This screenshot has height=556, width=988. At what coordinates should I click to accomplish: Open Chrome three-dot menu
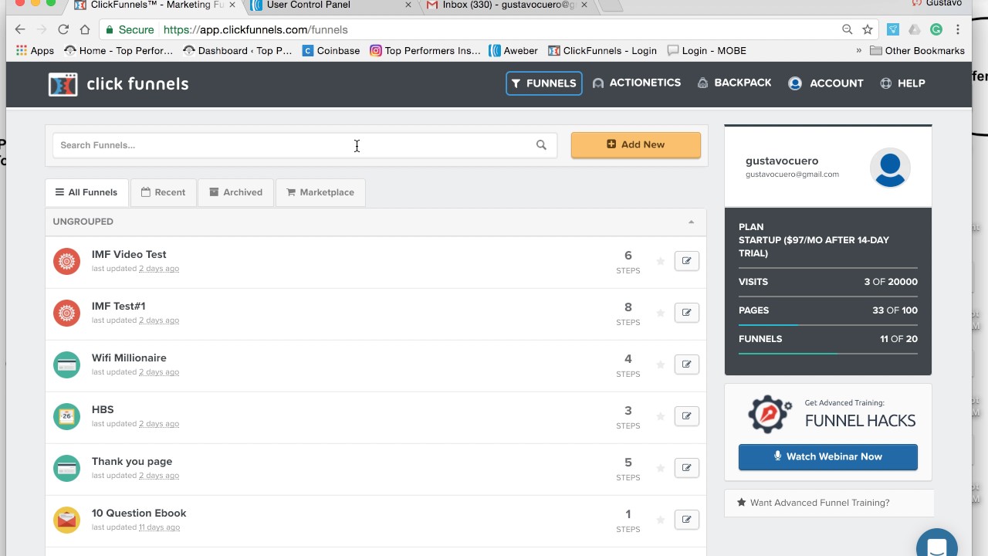(958, 29)
